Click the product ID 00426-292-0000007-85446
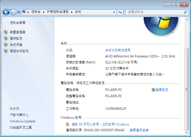191x137 pixels. [x=104, y=130]
